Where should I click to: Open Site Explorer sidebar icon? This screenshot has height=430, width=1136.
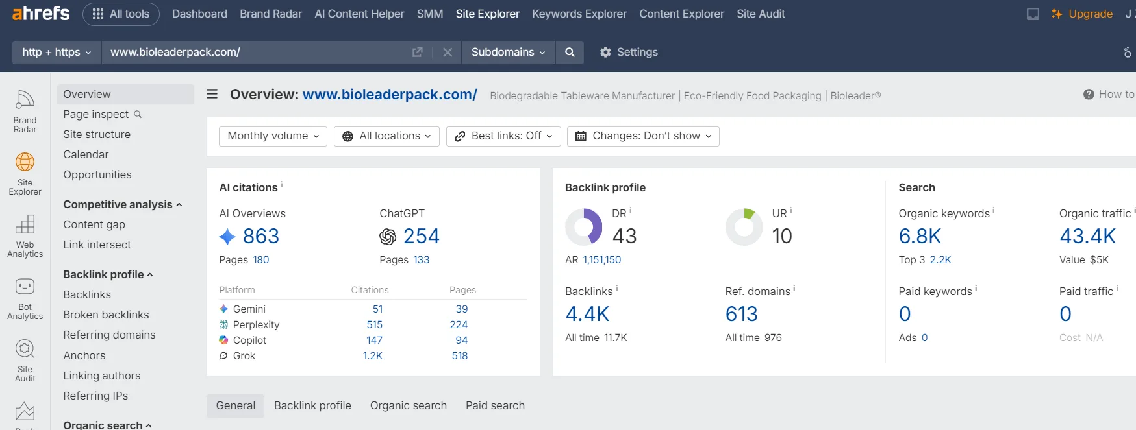click(x=25, y=173)
